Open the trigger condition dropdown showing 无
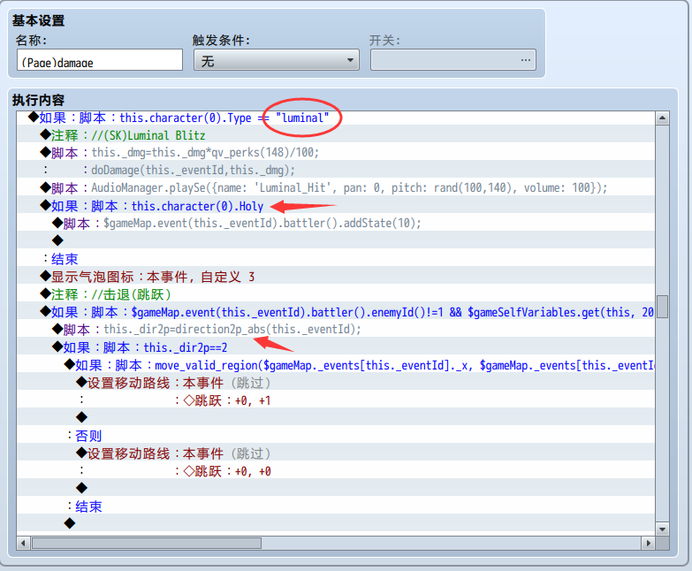Image resolution: width=692 pixels, height=571 pixels. pyautogui.click(x=277, y=60)
